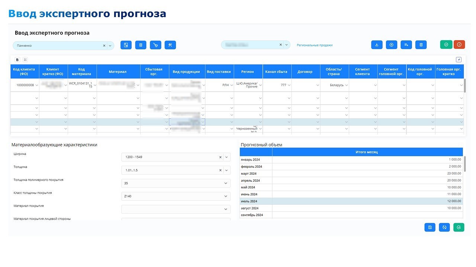
Task: Expand the Класс толщины покрытия Z140 dropdown
Action: pyautogui.click(x=225, y=196)
